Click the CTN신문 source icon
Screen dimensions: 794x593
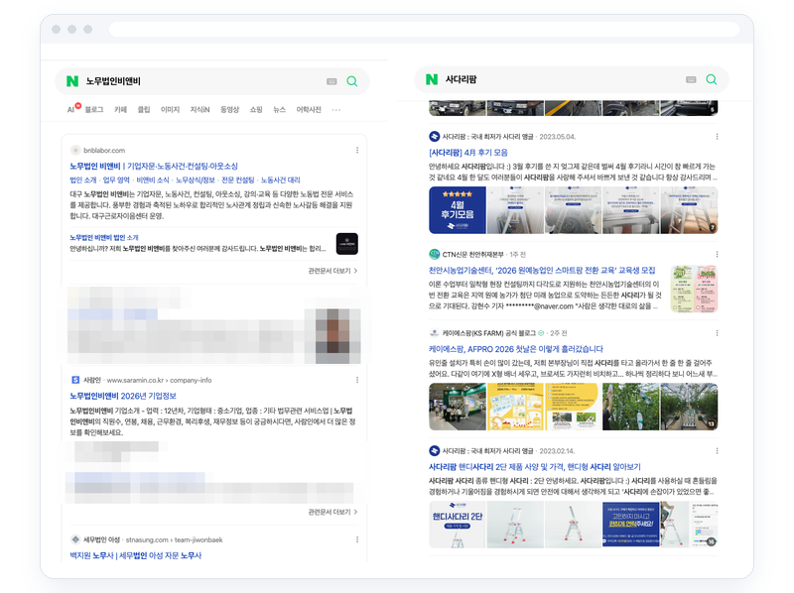click(435, 254)
